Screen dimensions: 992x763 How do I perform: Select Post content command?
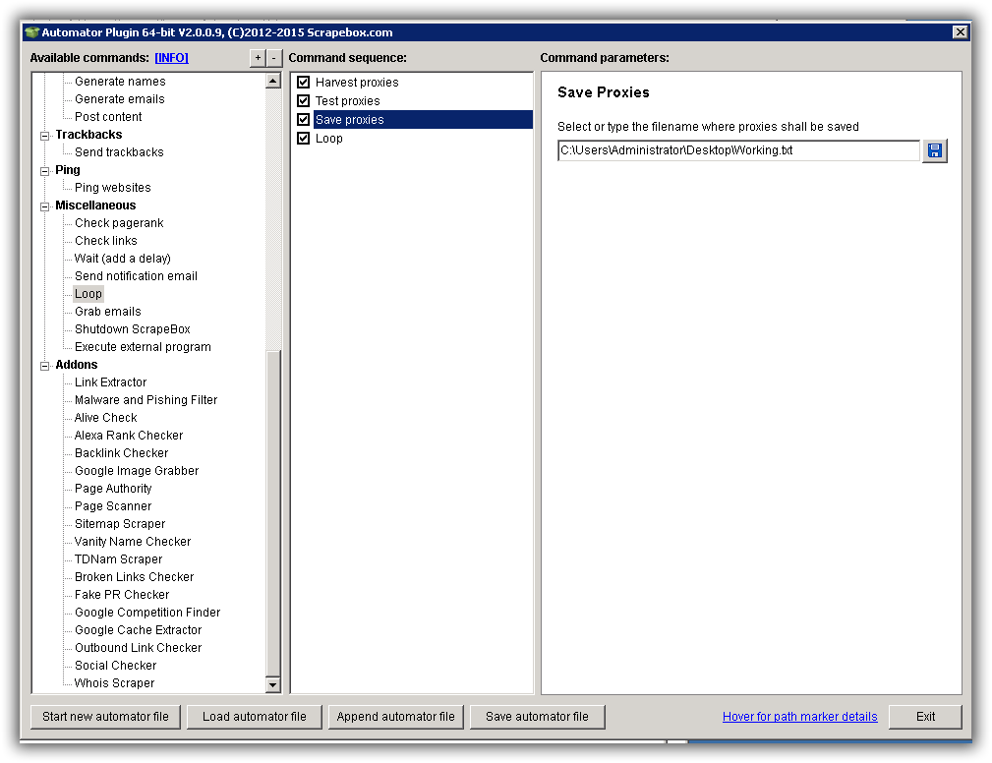pyautogui.click(x=108, y=116)
